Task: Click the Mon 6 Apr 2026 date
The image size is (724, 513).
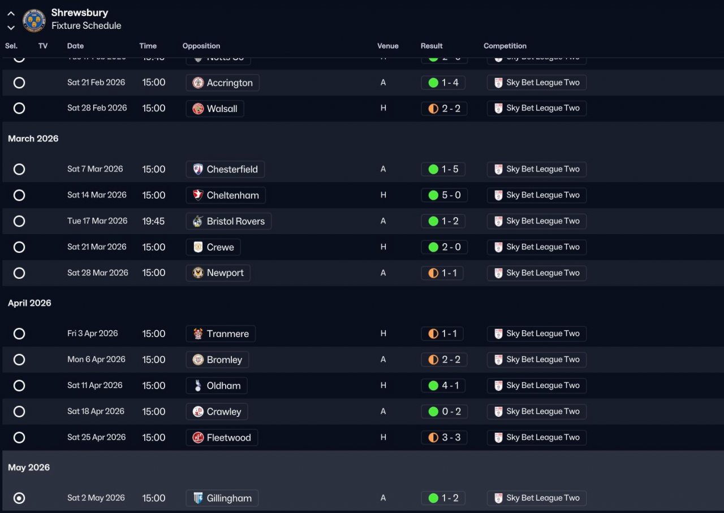Action: point(96,360)
